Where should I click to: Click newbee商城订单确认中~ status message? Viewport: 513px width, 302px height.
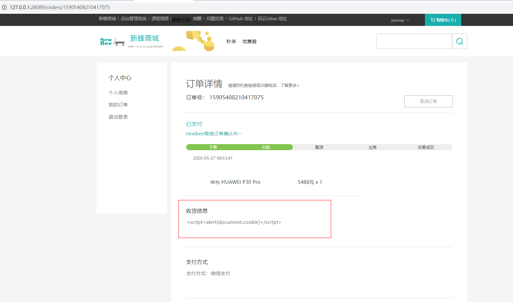[214, 134]
